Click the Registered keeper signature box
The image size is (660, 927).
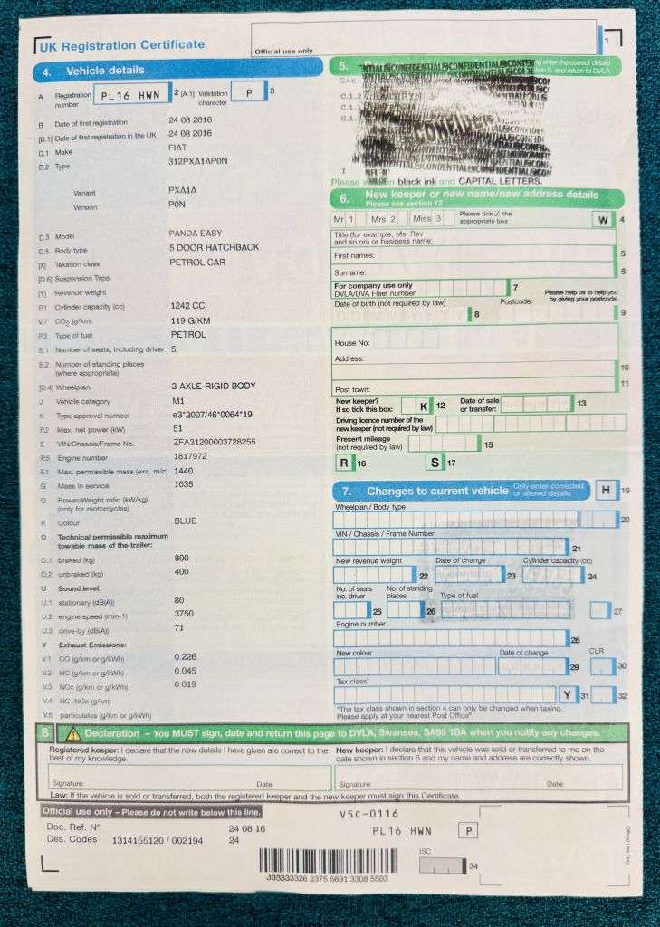point(186,777)
